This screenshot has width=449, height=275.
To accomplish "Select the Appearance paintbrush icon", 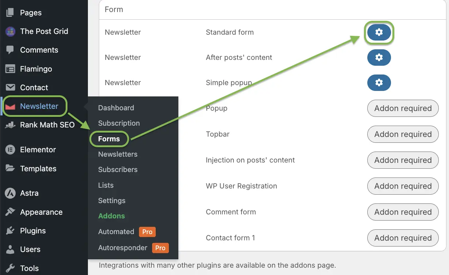I will tap(10, 212).
